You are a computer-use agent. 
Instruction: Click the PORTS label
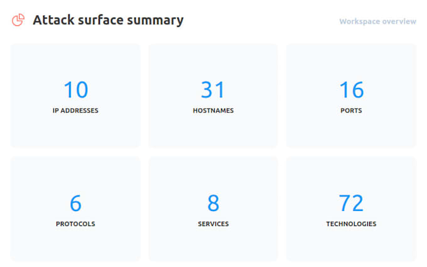pyautogui.click(x=351, y=111)
